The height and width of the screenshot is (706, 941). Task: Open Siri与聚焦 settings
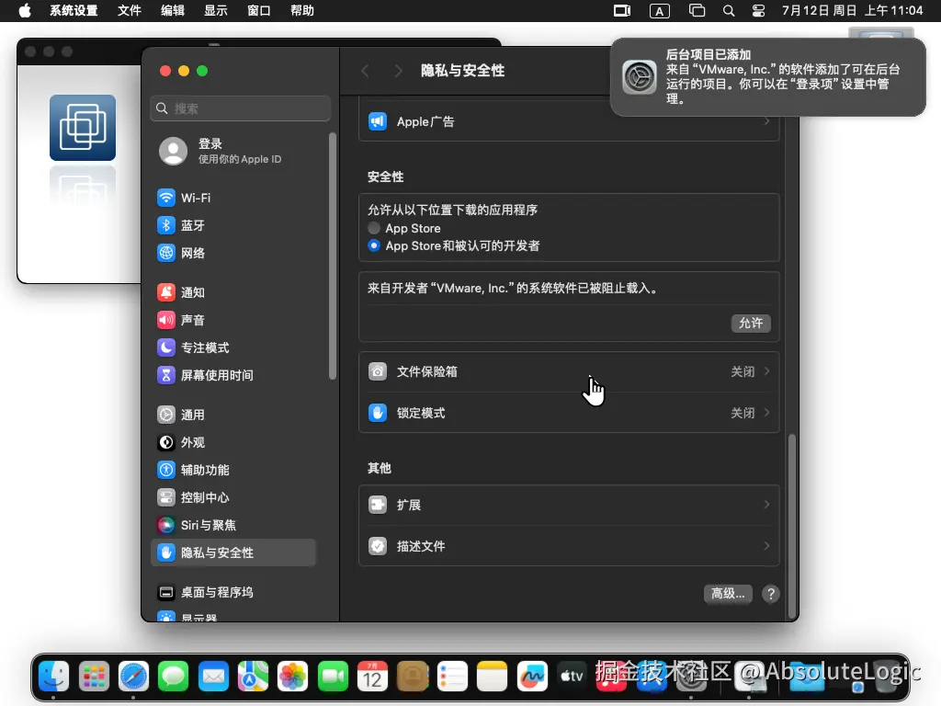234,525
